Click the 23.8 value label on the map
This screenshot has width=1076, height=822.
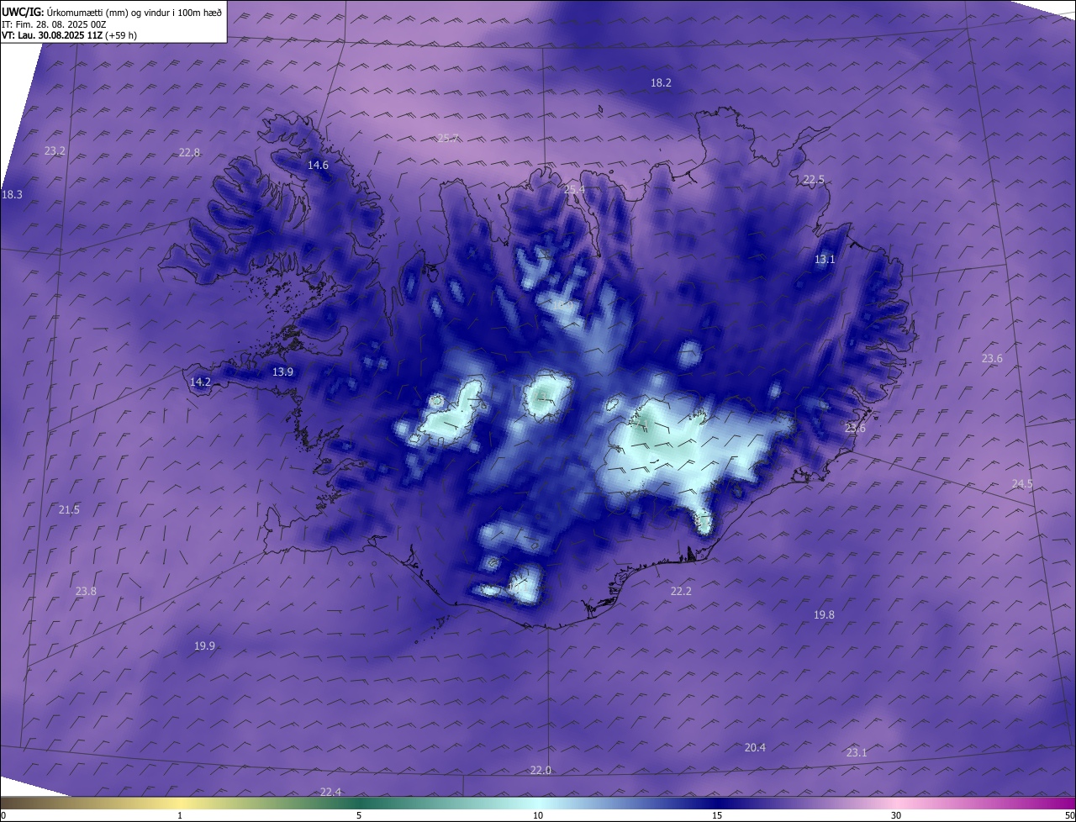point(86,591)
